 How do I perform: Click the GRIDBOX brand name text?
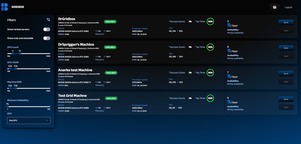[x=18, y=7]
